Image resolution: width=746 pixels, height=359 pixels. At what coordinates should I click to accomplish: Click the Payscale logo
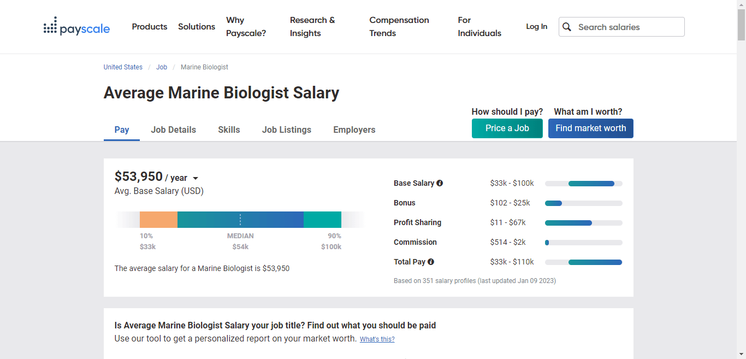76,26
